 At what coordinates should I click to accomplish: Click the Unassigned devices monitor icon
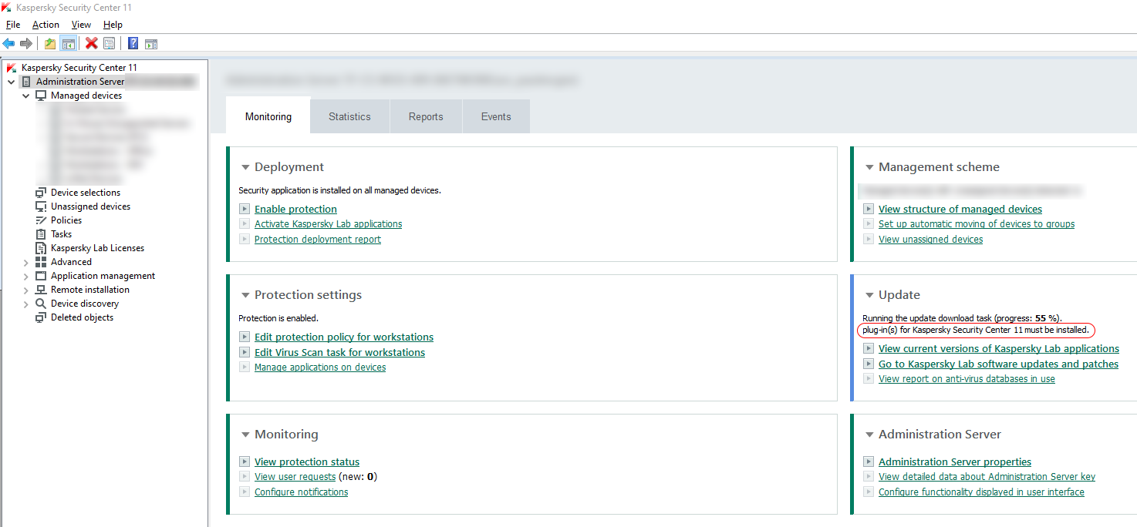click(x=41, y=206)
